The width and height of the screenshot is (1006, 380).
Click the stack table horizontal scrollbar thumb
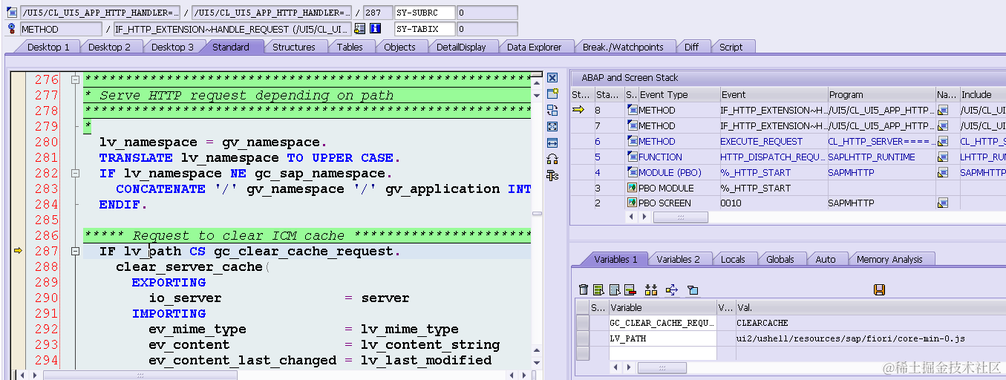point(679,217)
